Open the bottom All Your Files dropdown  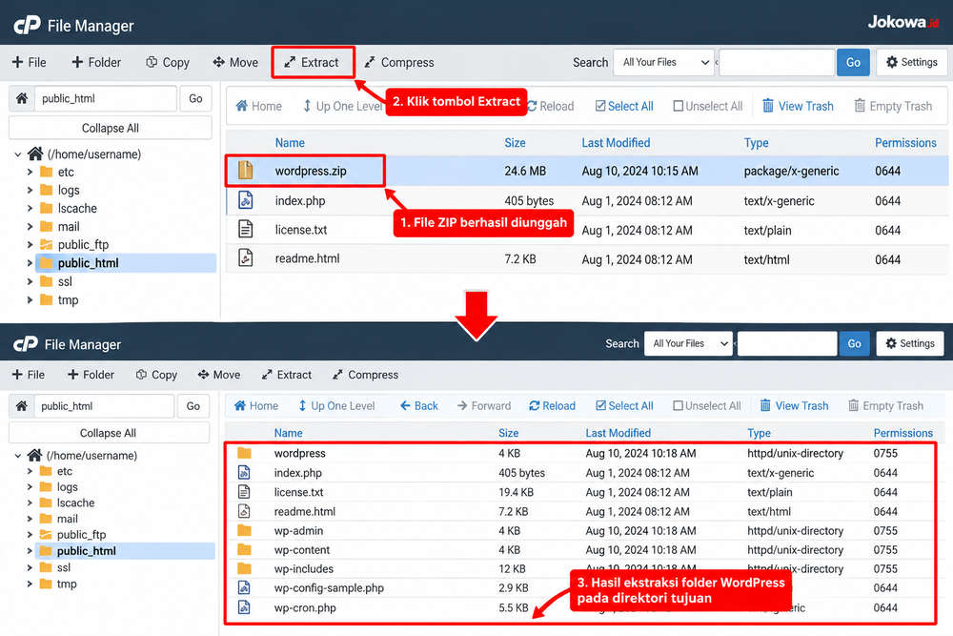[689, 343]
